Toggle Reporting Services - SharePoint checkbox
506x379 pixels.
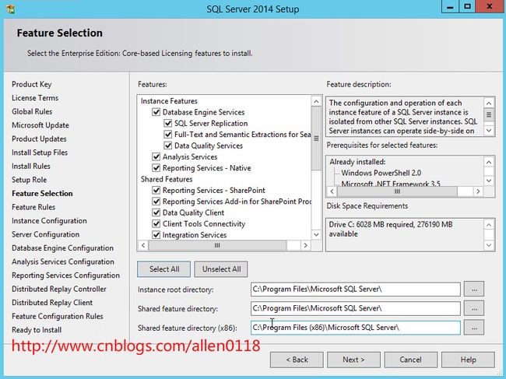point(156,190)
